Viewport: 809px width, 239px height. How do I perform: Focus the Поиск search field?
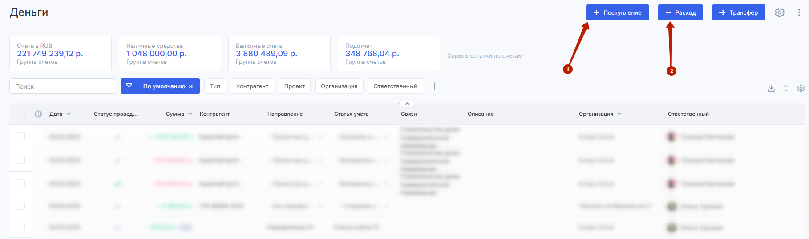pos(63,86)
